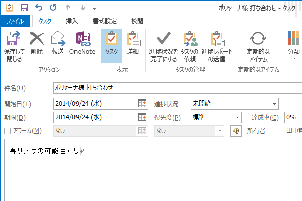Save the task with the floppy disk icon
This screenshot has width=302, height=201.
pyautogui.click(x=24, y=8)
